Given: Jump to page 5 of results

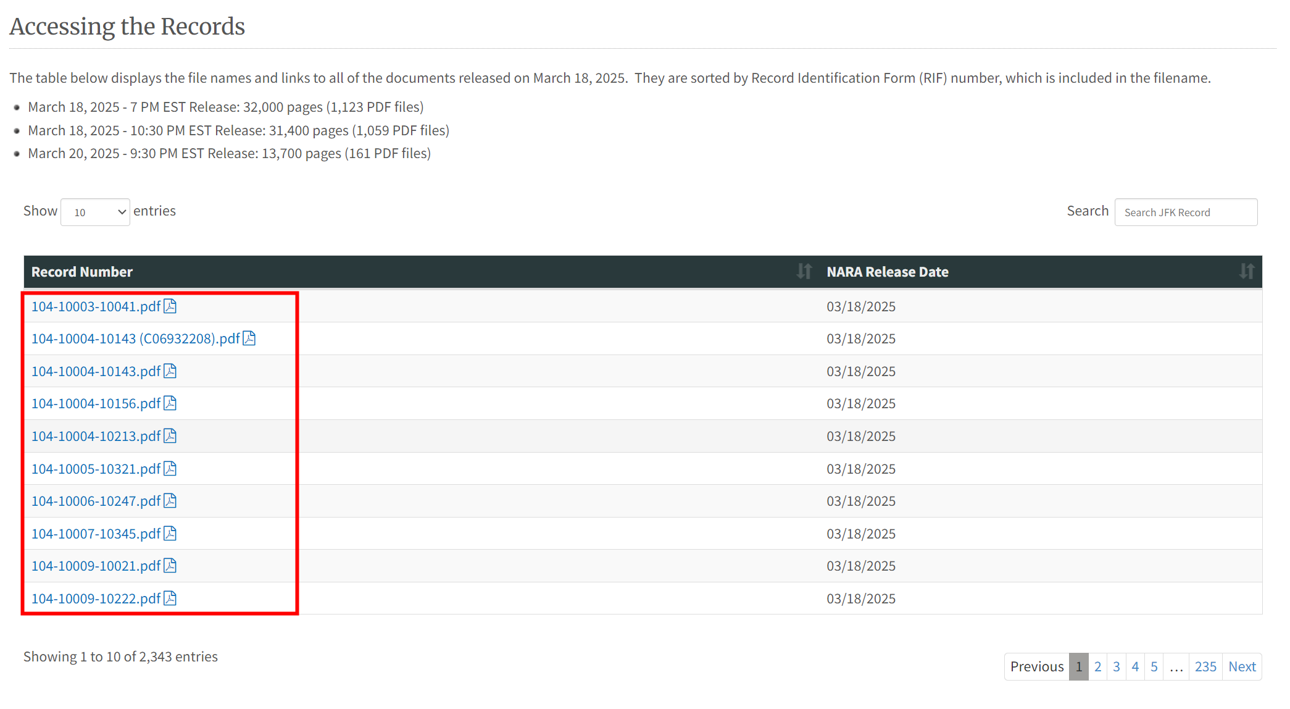Looking at the screenshot, I should pos(1154,666).
